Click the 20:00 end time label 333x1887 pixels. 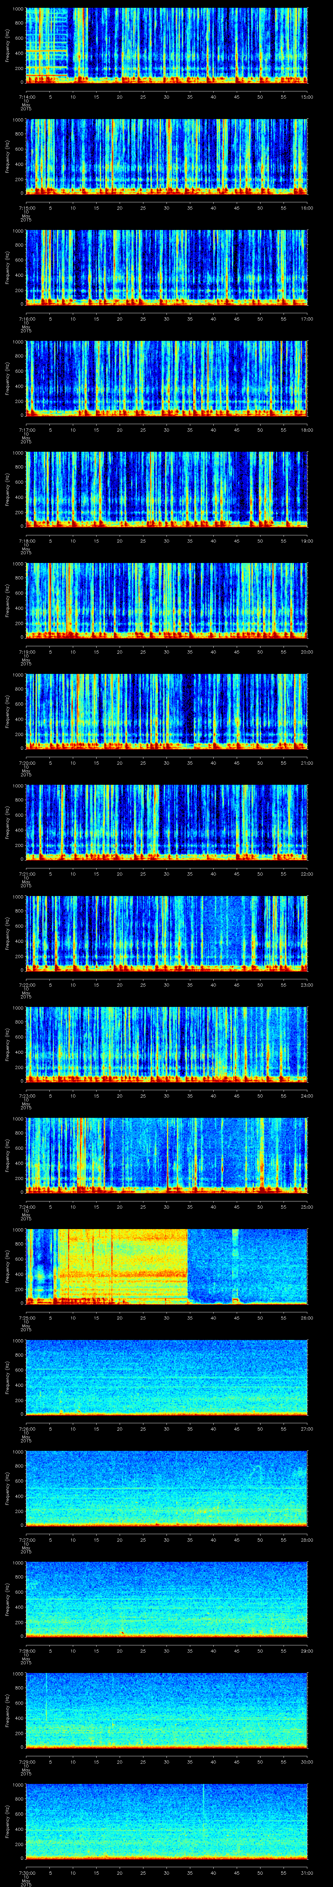307,652
